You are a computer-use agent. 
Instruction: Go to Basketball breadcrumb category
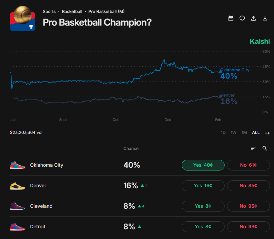pyautogui.click(x=72, y=12)
